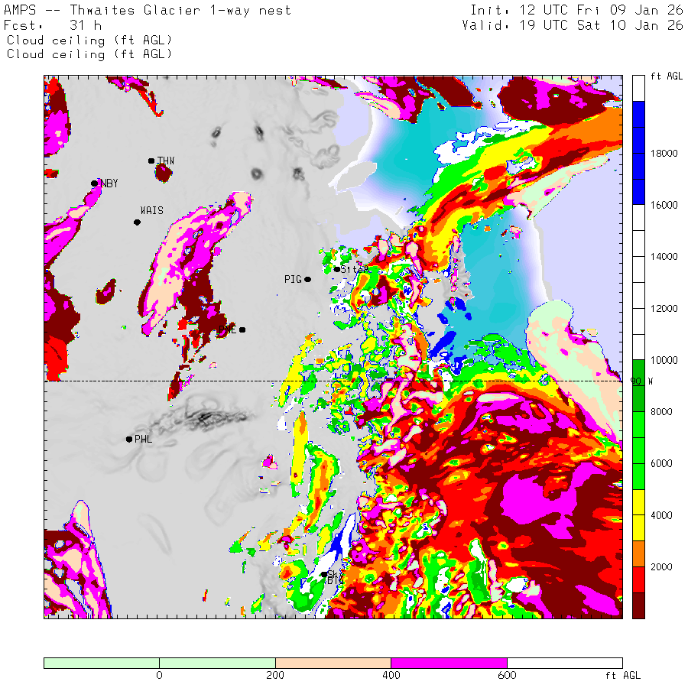
Task: Click the dark red lowest ceiling legend block
Action: (639, 605)
